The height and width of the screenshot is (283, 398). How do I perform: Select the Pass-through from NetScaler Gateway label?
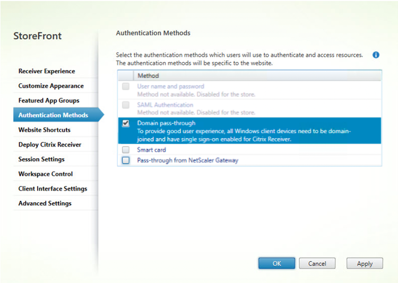187,160
